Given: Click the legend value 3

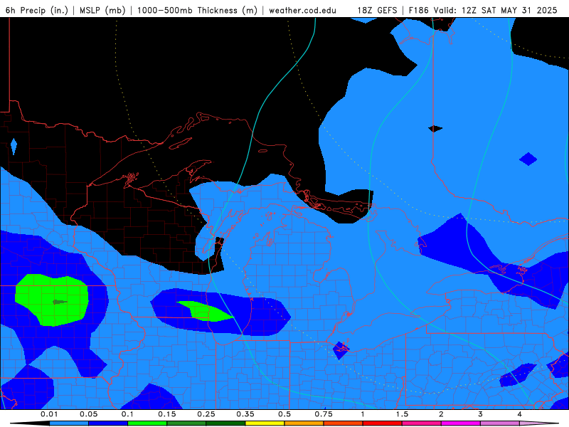Looking at the screenshot, I should [x=481, y=414].
